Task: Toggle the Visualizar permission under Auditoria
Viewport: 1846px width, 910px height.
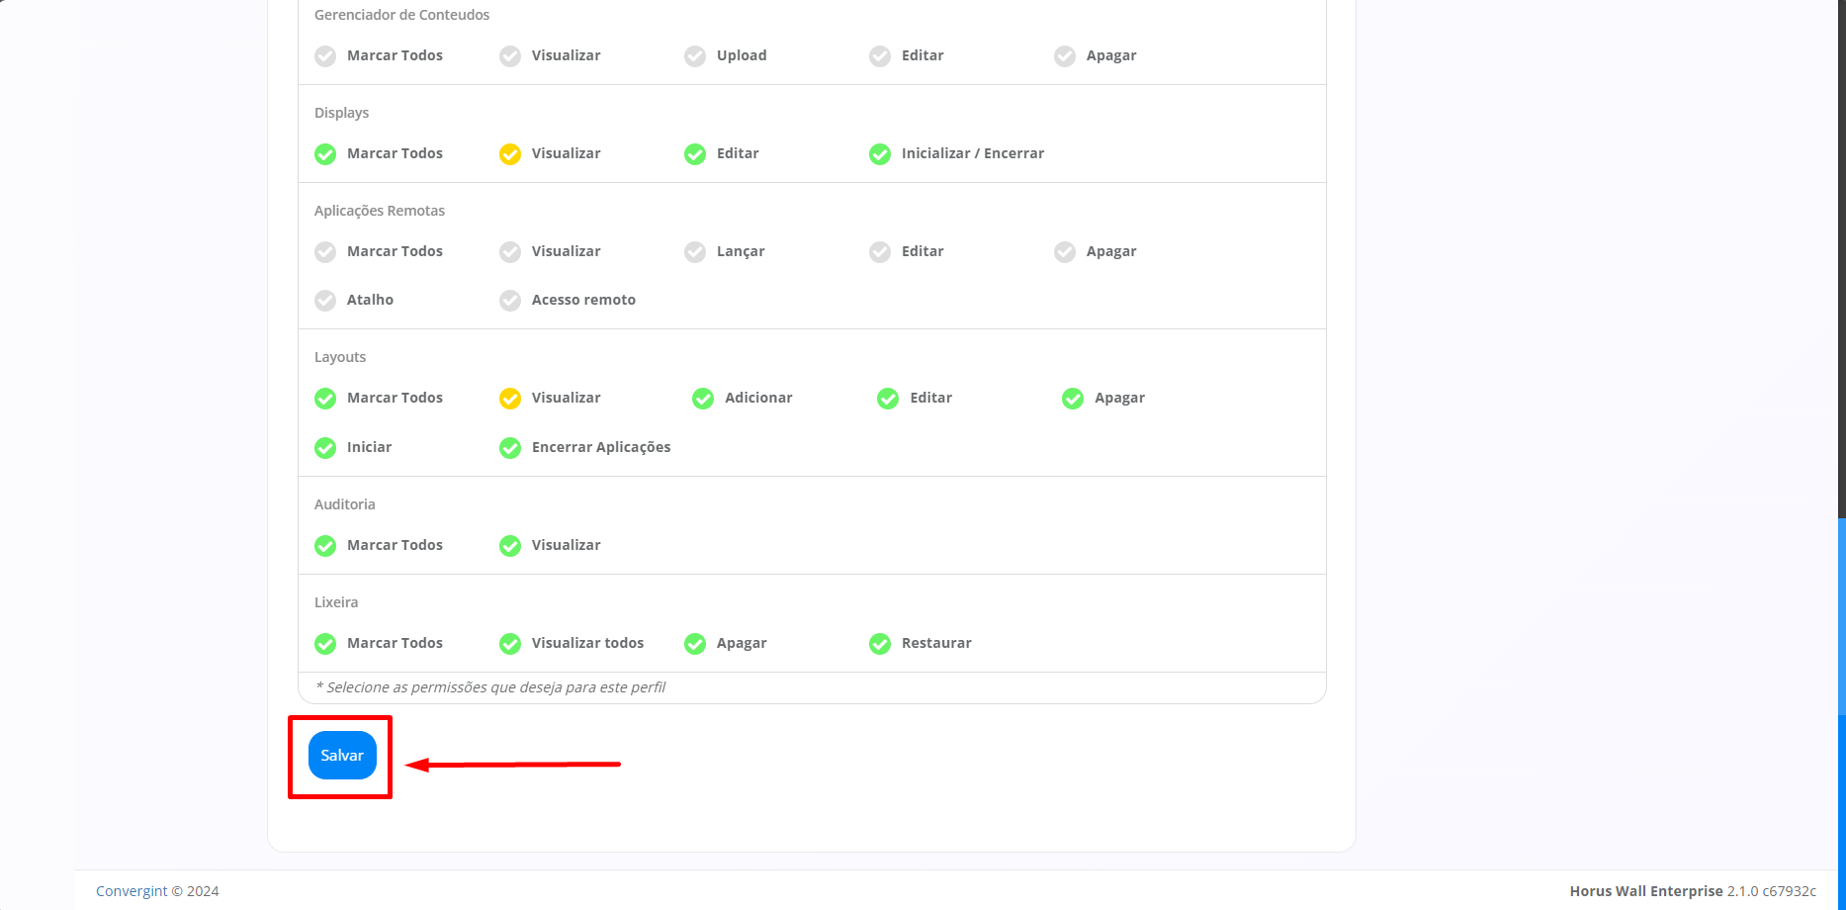Action: tap(510, 545)
